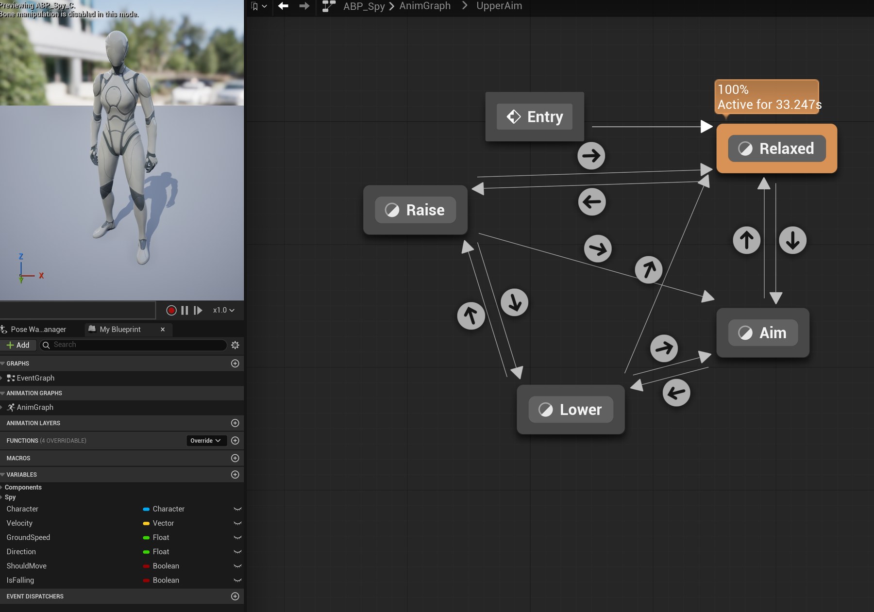Navigate back in graph history
Viewport: 874px width, 612px height.
pyautogui.click(x=283, y=6)
